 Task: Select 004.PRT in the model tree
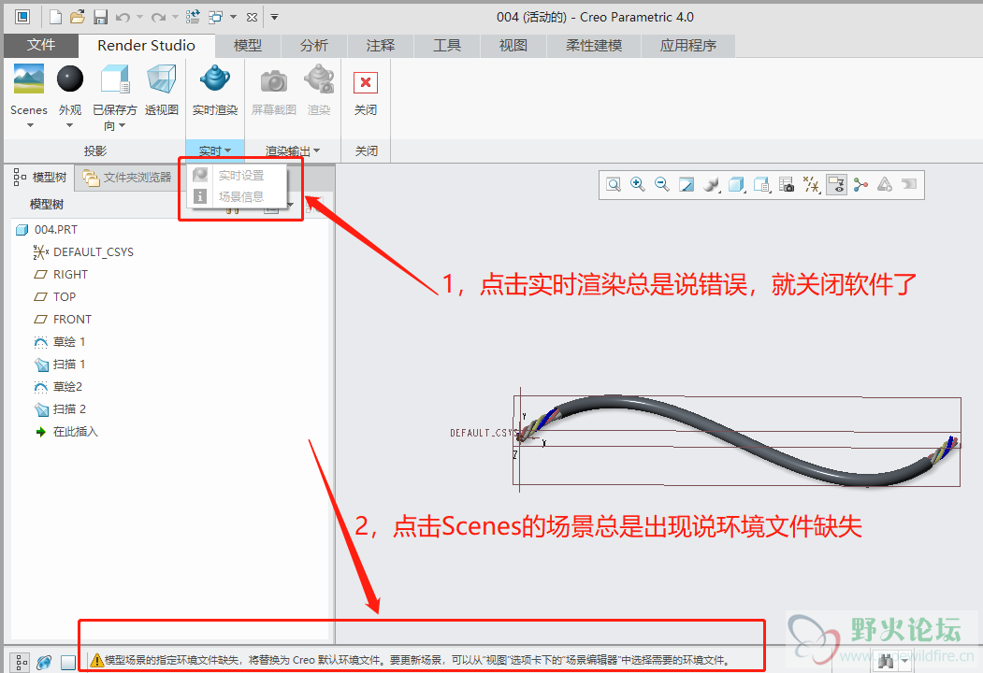point(47,229)
